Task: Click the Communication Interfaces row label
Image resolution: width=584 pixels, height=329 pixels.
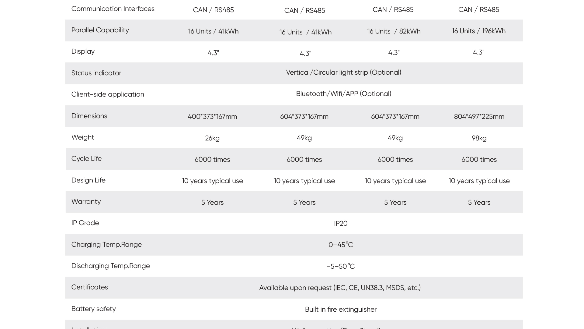Action: (113, 9)
